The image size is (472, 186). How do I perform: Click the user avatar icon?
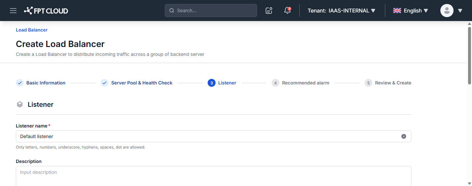(x=447, y=11)
